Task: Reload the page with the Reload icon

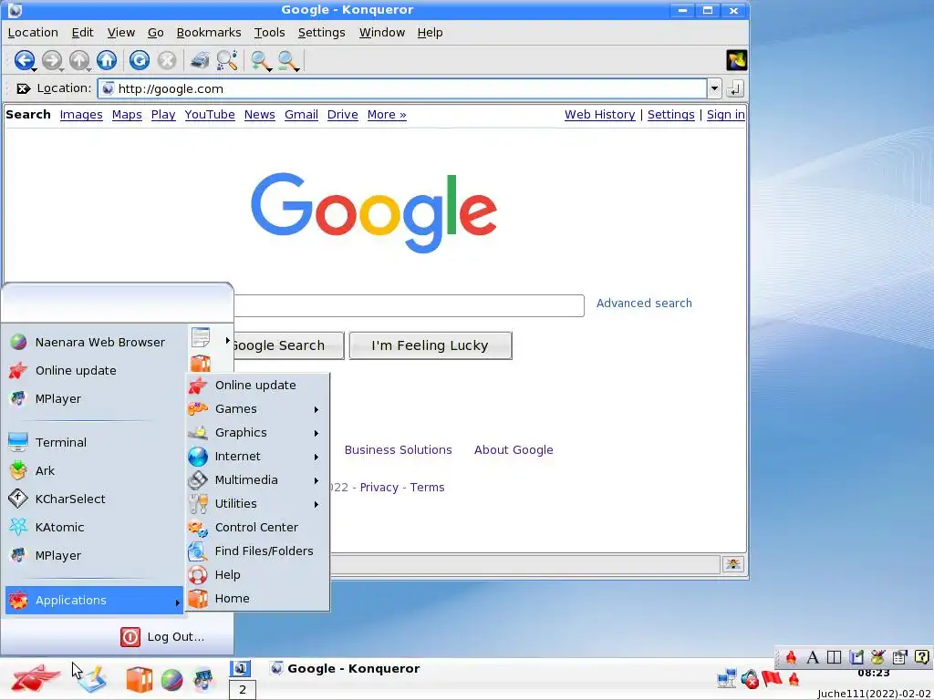Action: tap(140, 60)
